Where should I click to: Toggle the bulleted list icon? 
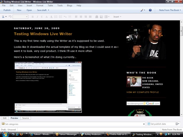click(60, 17)
